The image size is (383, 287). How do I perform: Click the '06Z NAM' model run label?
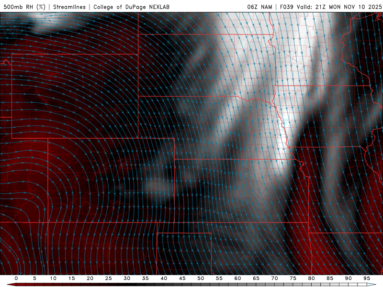[x=259, y=7]
